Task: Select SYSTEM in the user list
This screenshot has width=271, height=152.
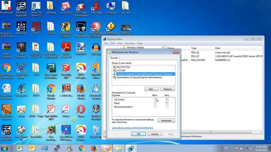Action: pos(144,71)
